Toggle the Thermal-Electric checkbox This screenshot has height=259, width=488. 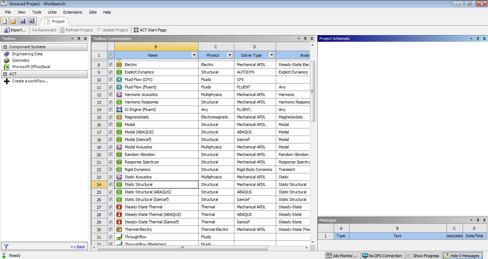(110, 229)
